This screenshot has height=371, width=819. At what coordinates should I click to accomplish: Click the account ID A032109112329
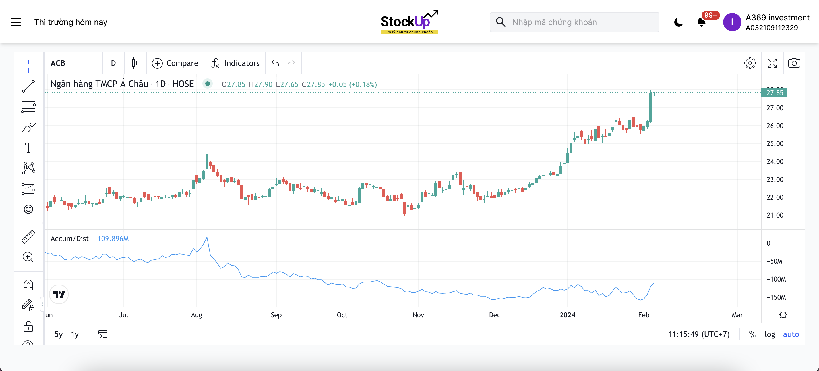tap(772, 28)
